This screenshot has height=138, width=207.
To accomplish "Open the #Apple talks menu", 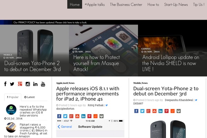I will pos(95,4).
